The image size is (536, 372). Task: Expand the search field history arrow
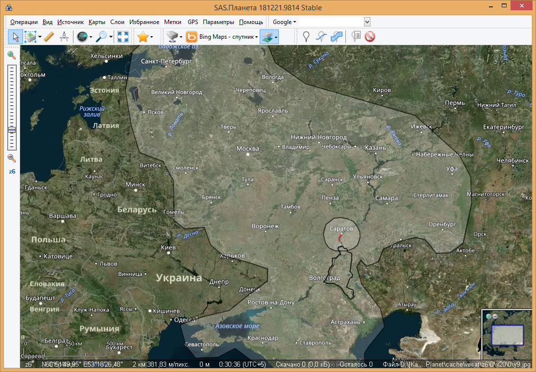click(x=367, y=22)
